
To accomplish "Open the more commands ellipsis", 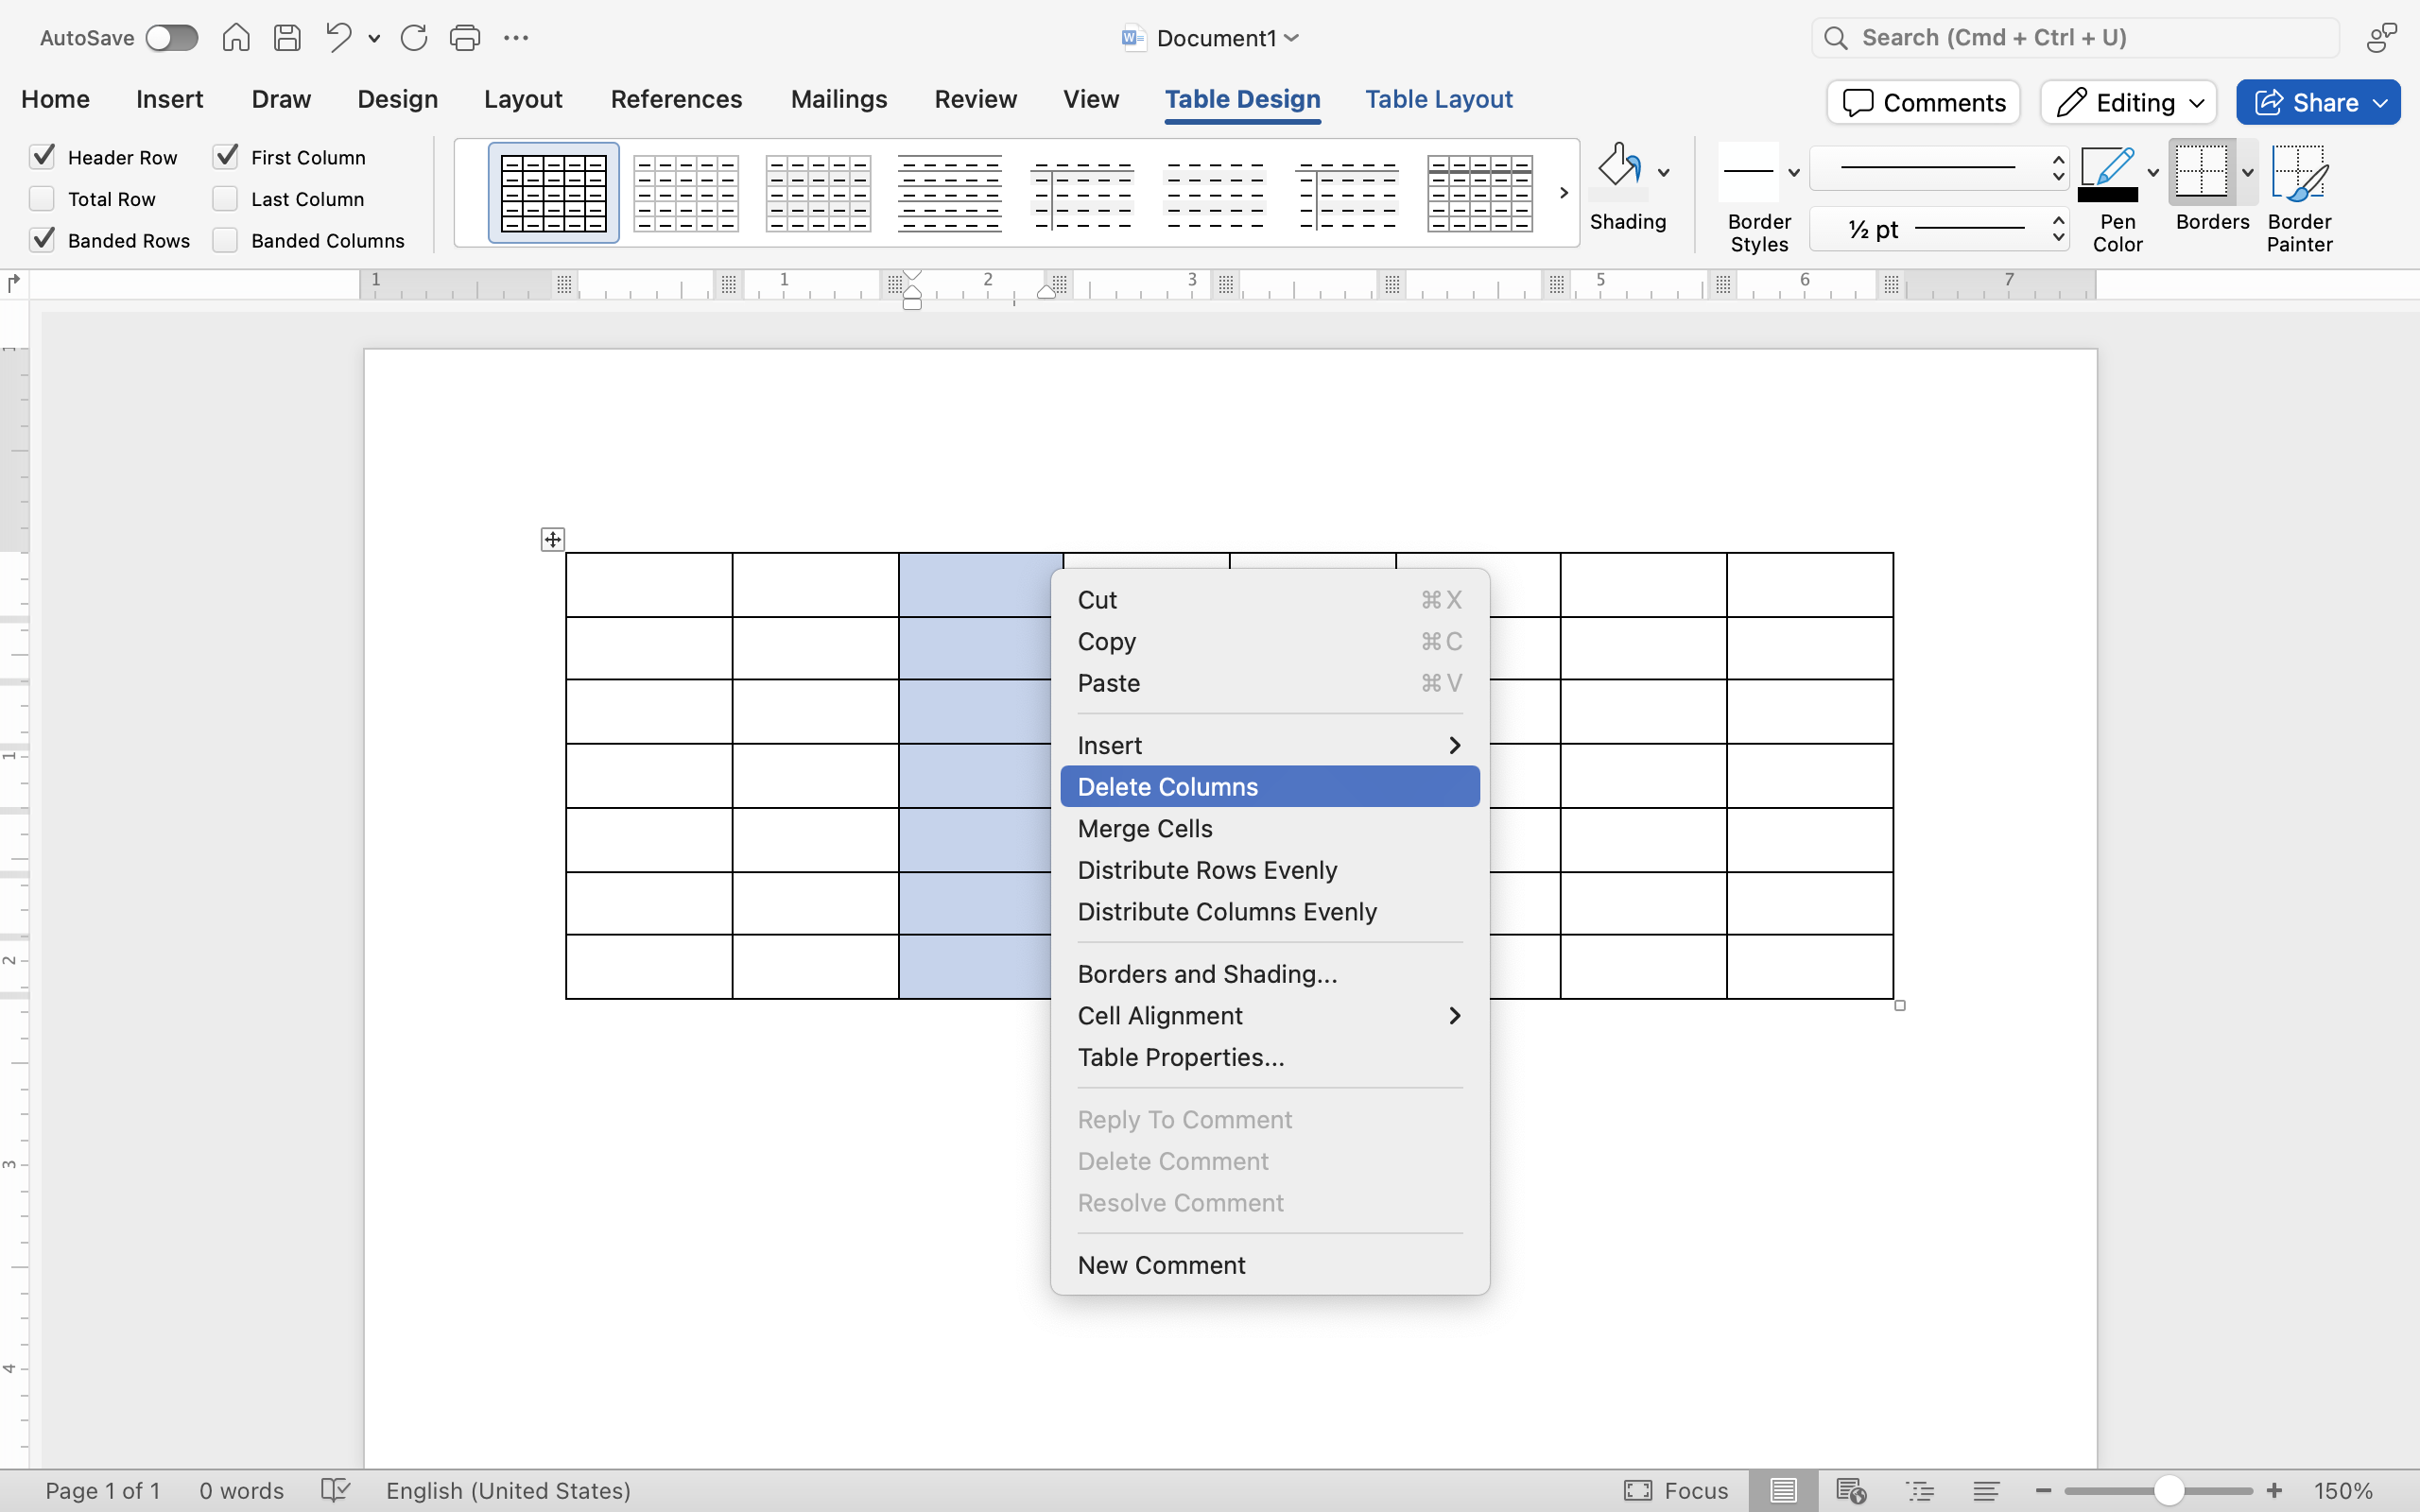I will point(516,38).
